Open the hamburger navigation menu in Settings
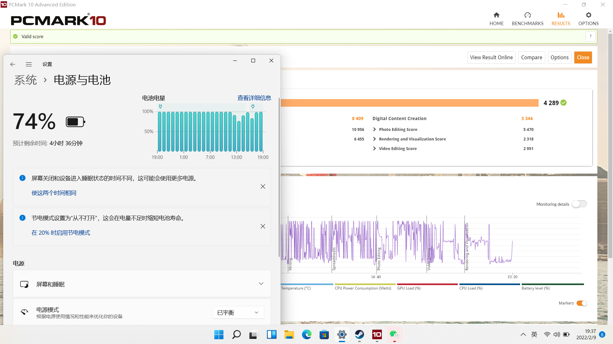The width and height of the screenshot is (613, 344). [x=29, y=64]
